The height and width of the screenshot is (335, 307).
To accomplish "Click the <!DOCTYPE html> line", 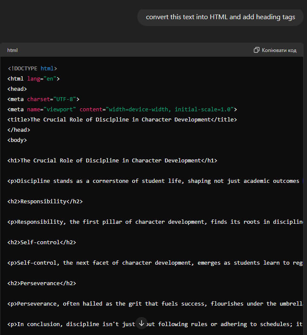I will pos(32,68).
